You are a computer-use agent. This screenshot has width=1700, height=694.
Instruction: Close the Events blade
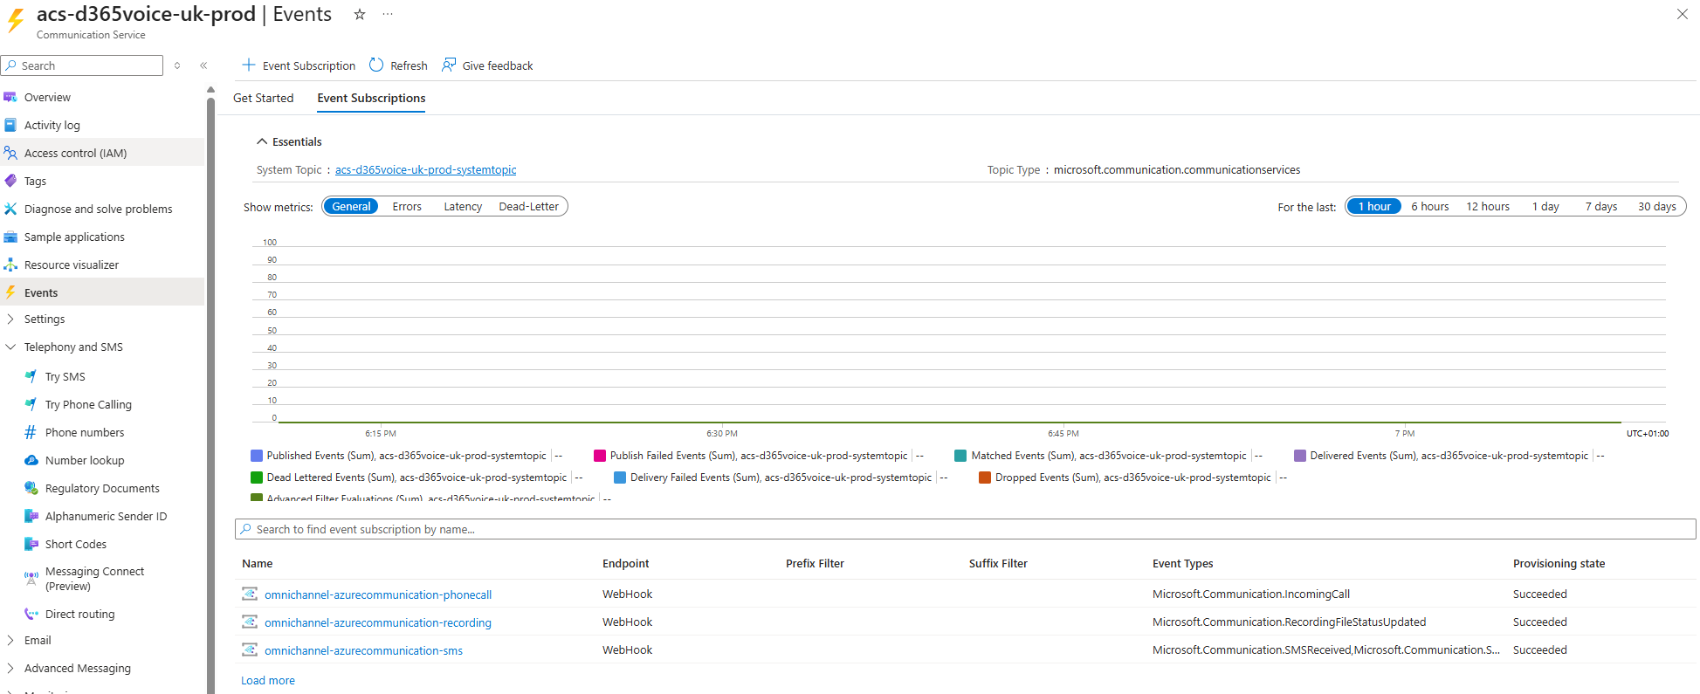click(x=1682, y=14)
